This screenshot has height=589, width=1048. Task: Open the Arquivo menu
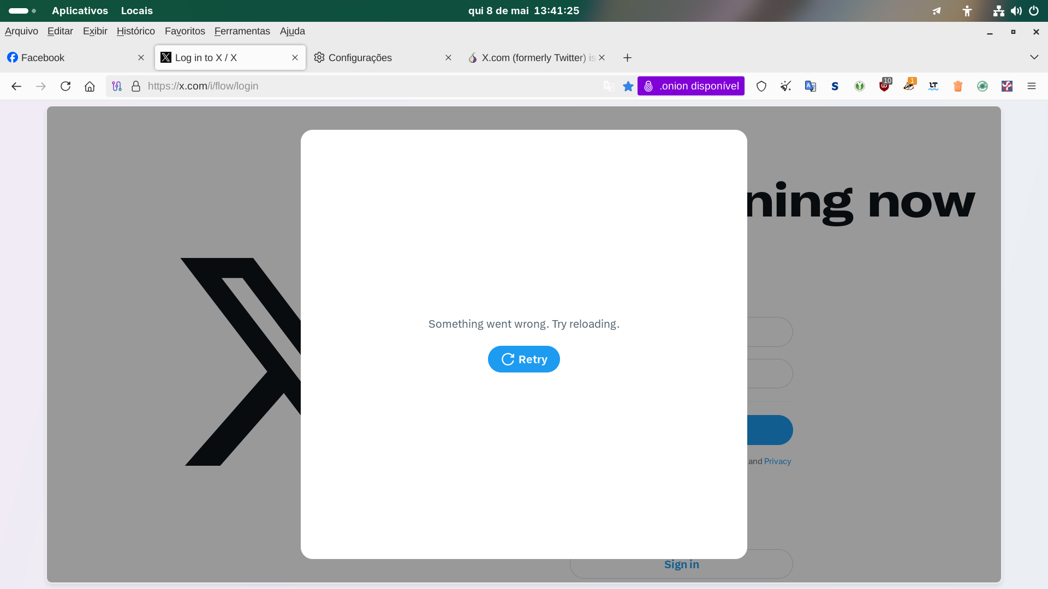tap(21, 31)
